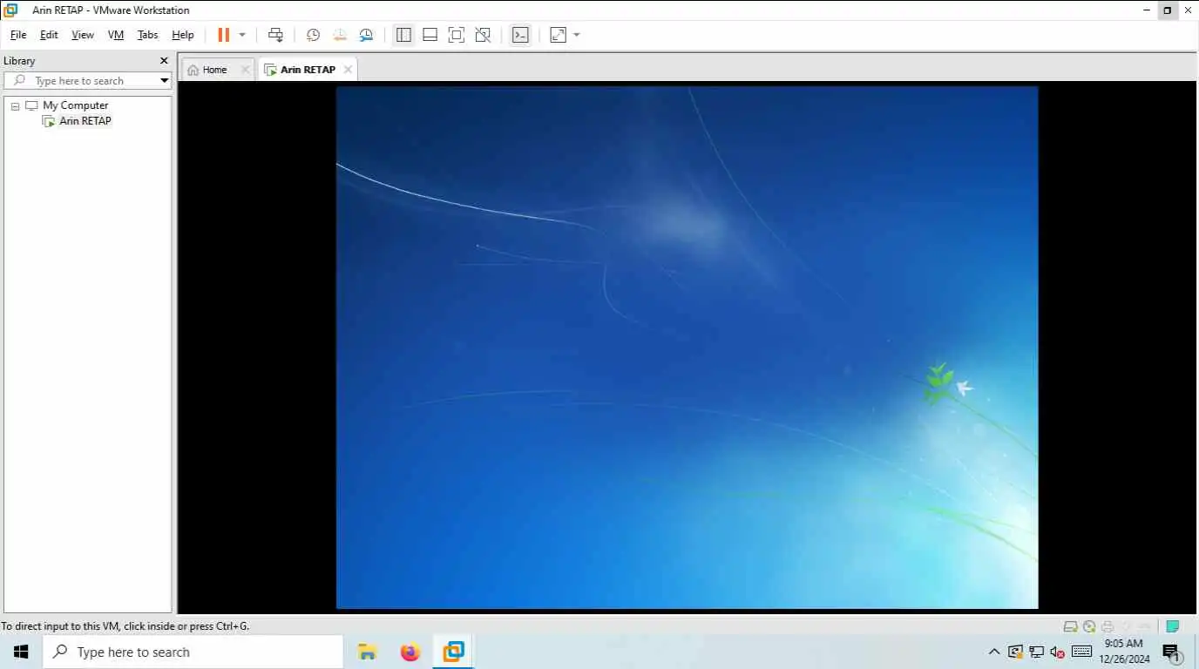Open File Explorer from the taskbar

coord(367,652)
